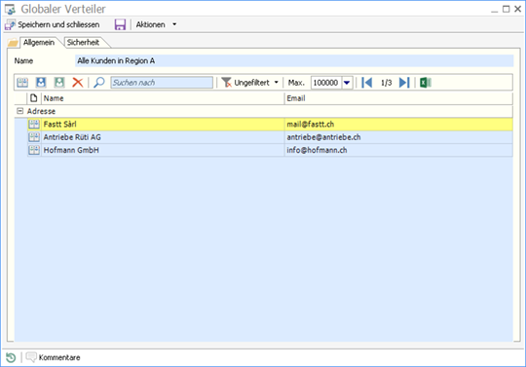
Task: Open the Aktionen menu
Action: pos(150,24)
